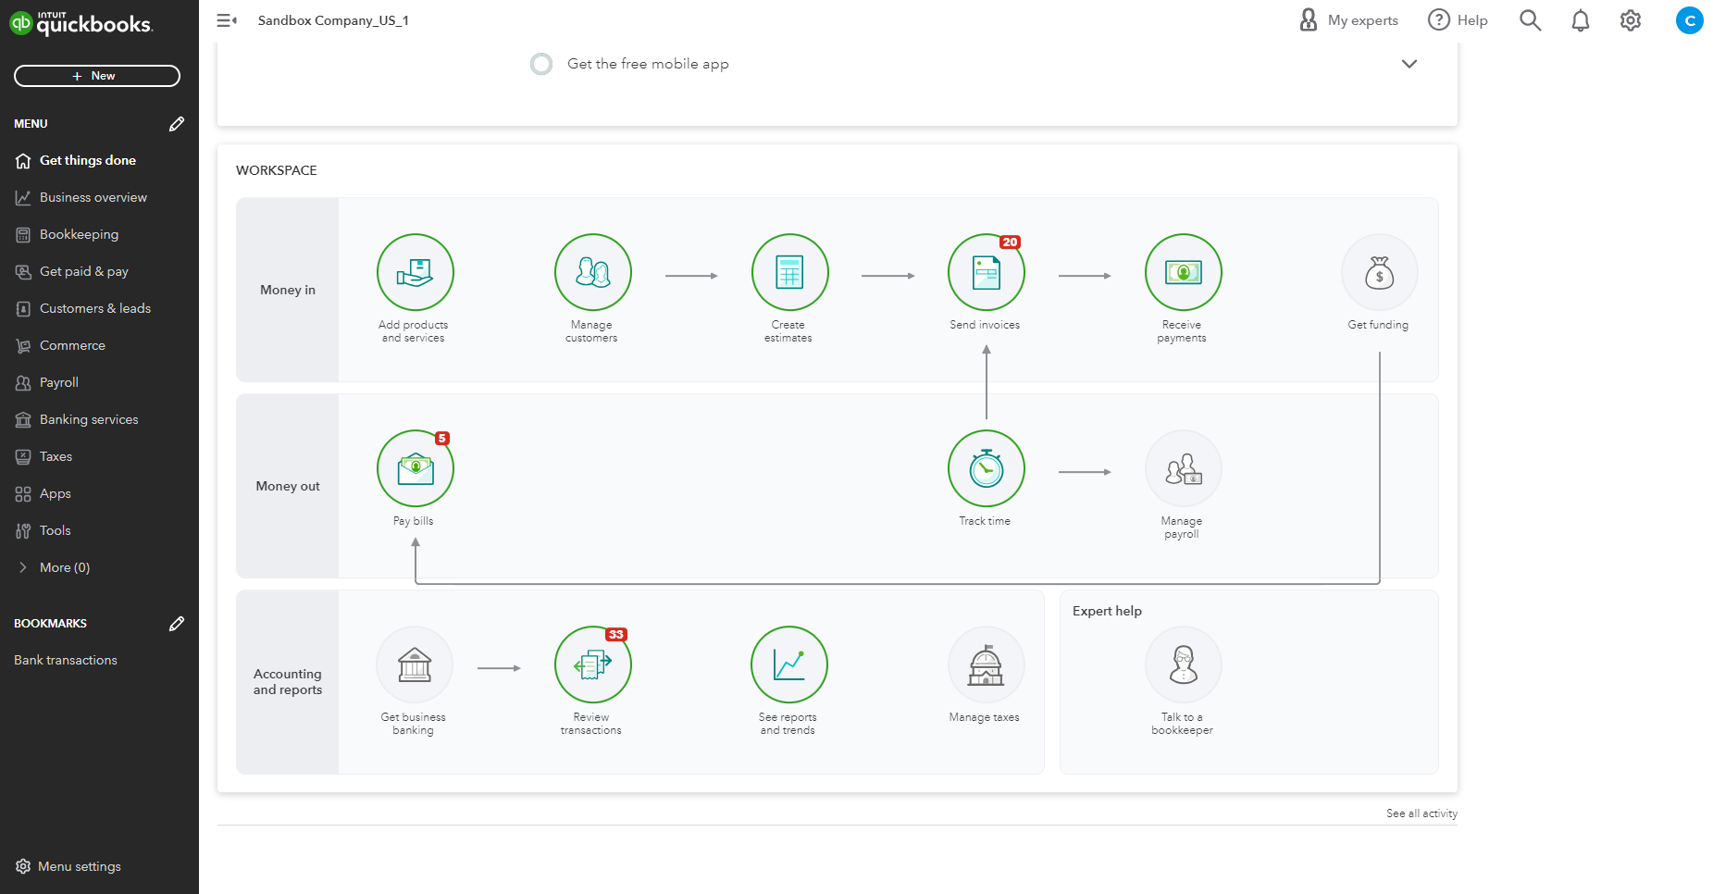Click the Talk to a bookkeeper icon
The width and height of the screenshot is (1713, 894).
coord(1182,664)
